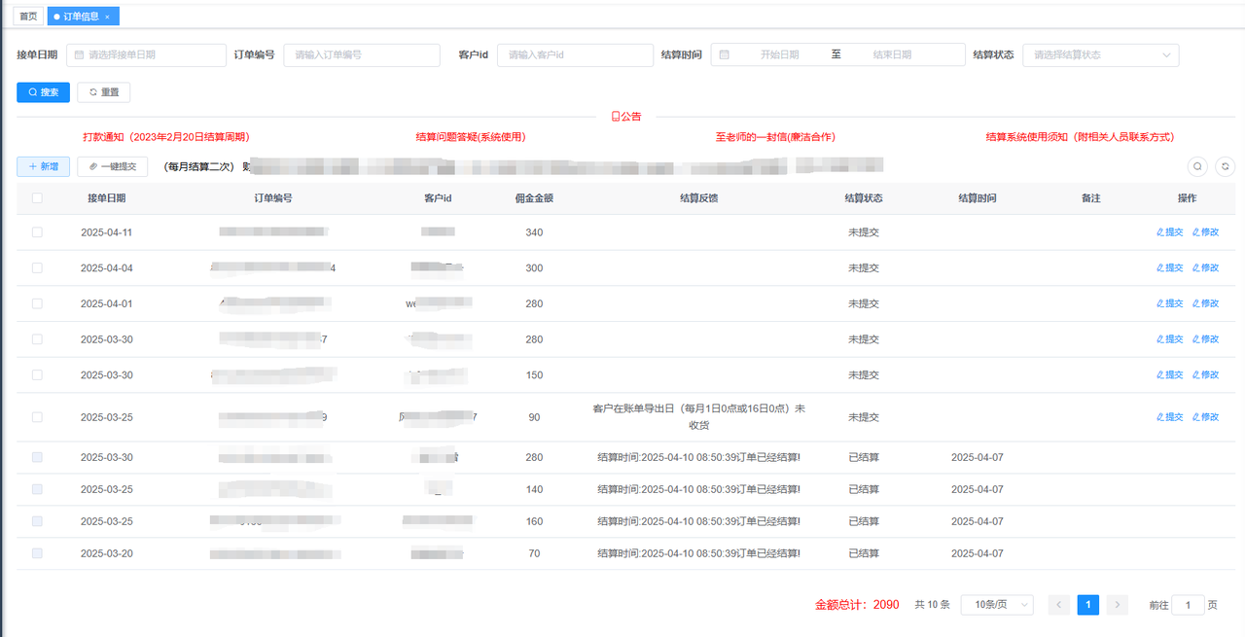The image size is (1245, 637).
Task: Click the 结束日期 end date field
Action: [892, 55]
